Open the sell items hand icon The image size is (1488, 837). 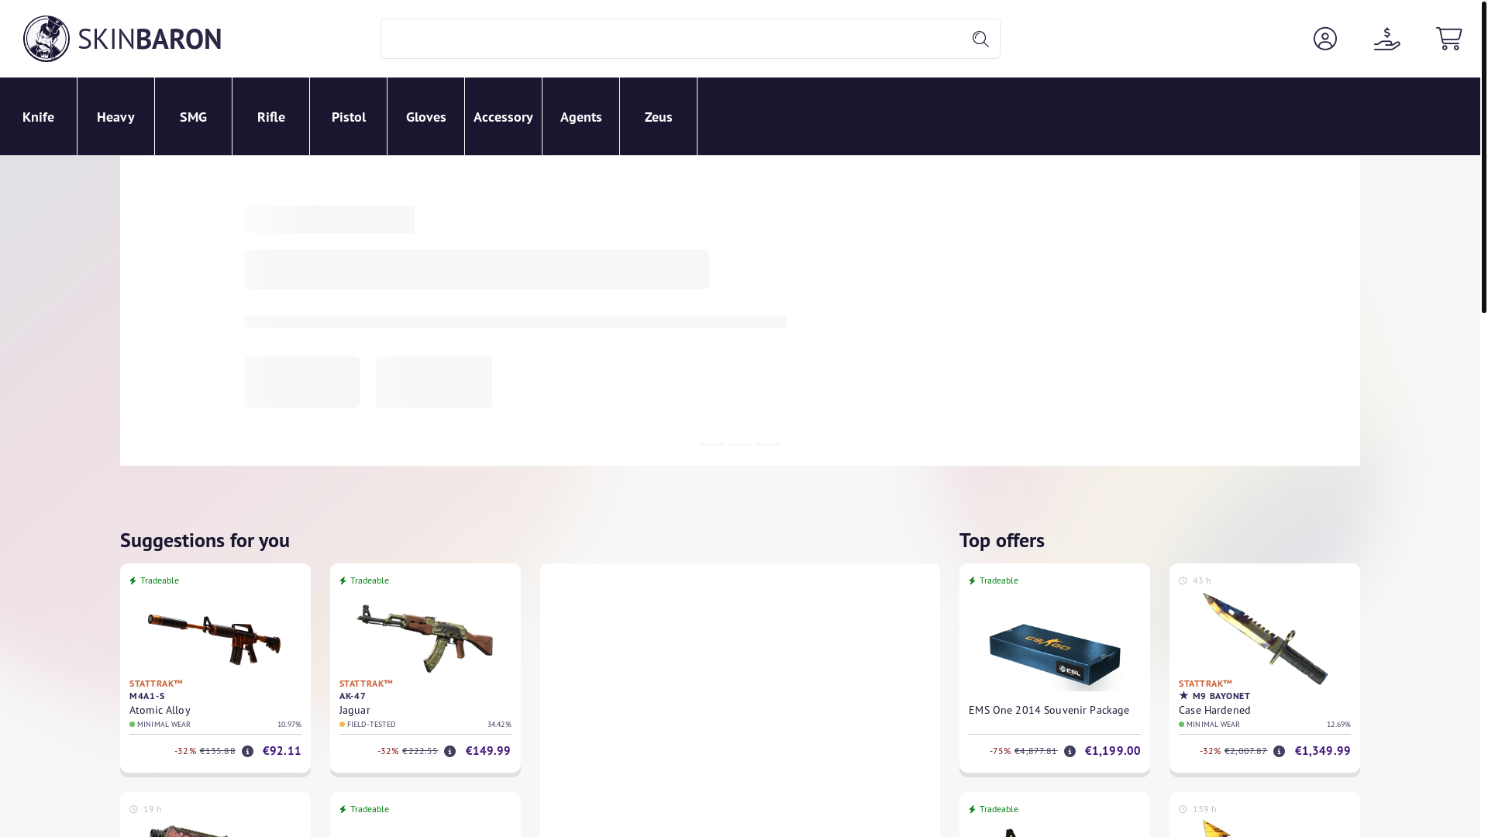(x=1387, y=39)
